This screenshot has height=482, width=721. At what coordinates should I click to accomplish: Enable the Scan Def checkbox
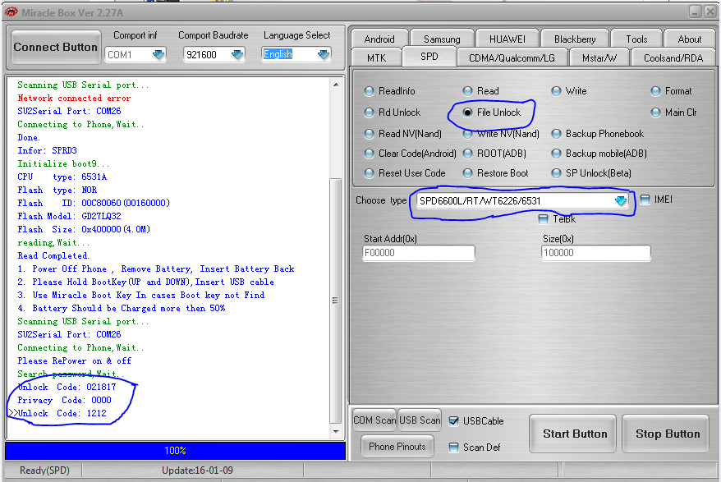click(453, 447)
